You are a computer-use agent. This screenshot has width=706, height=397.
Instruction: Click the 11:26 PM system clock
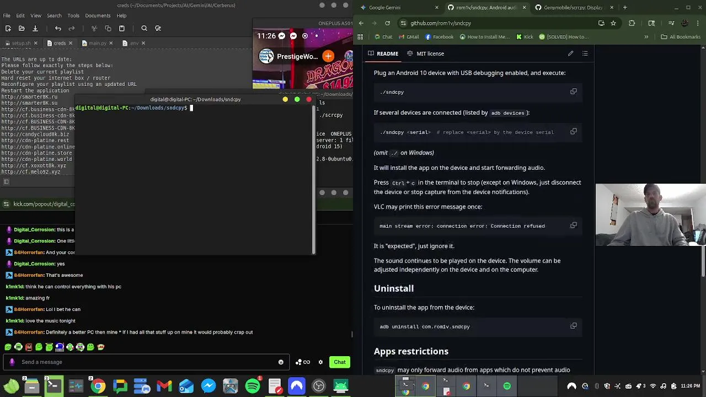pyautogui.click(x=691, y=386)
